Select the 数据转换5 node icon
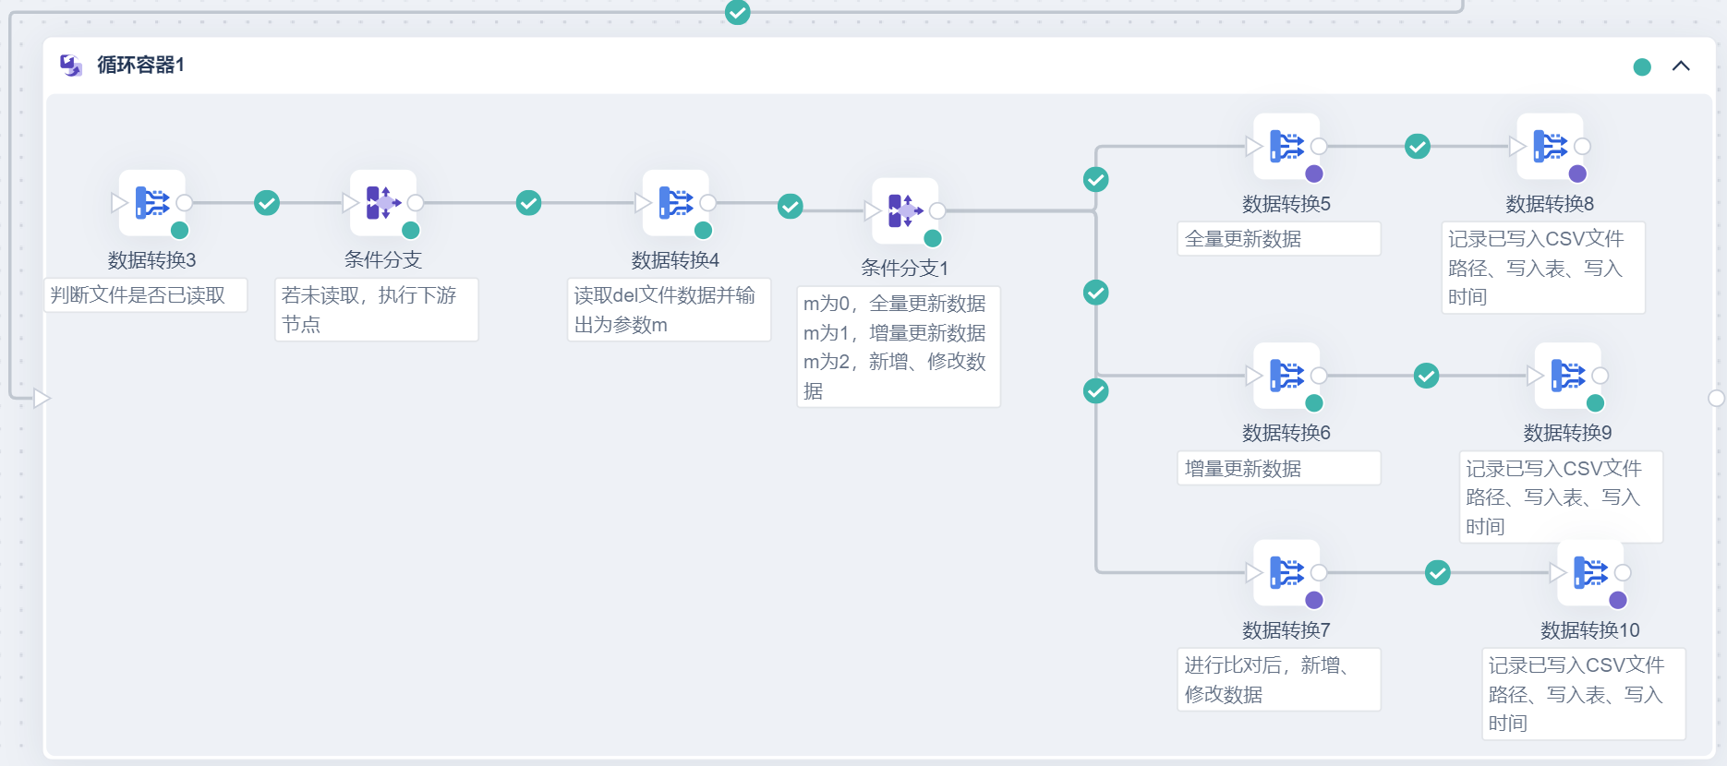The image size is (1727, 766). (x=1286, y=146)
